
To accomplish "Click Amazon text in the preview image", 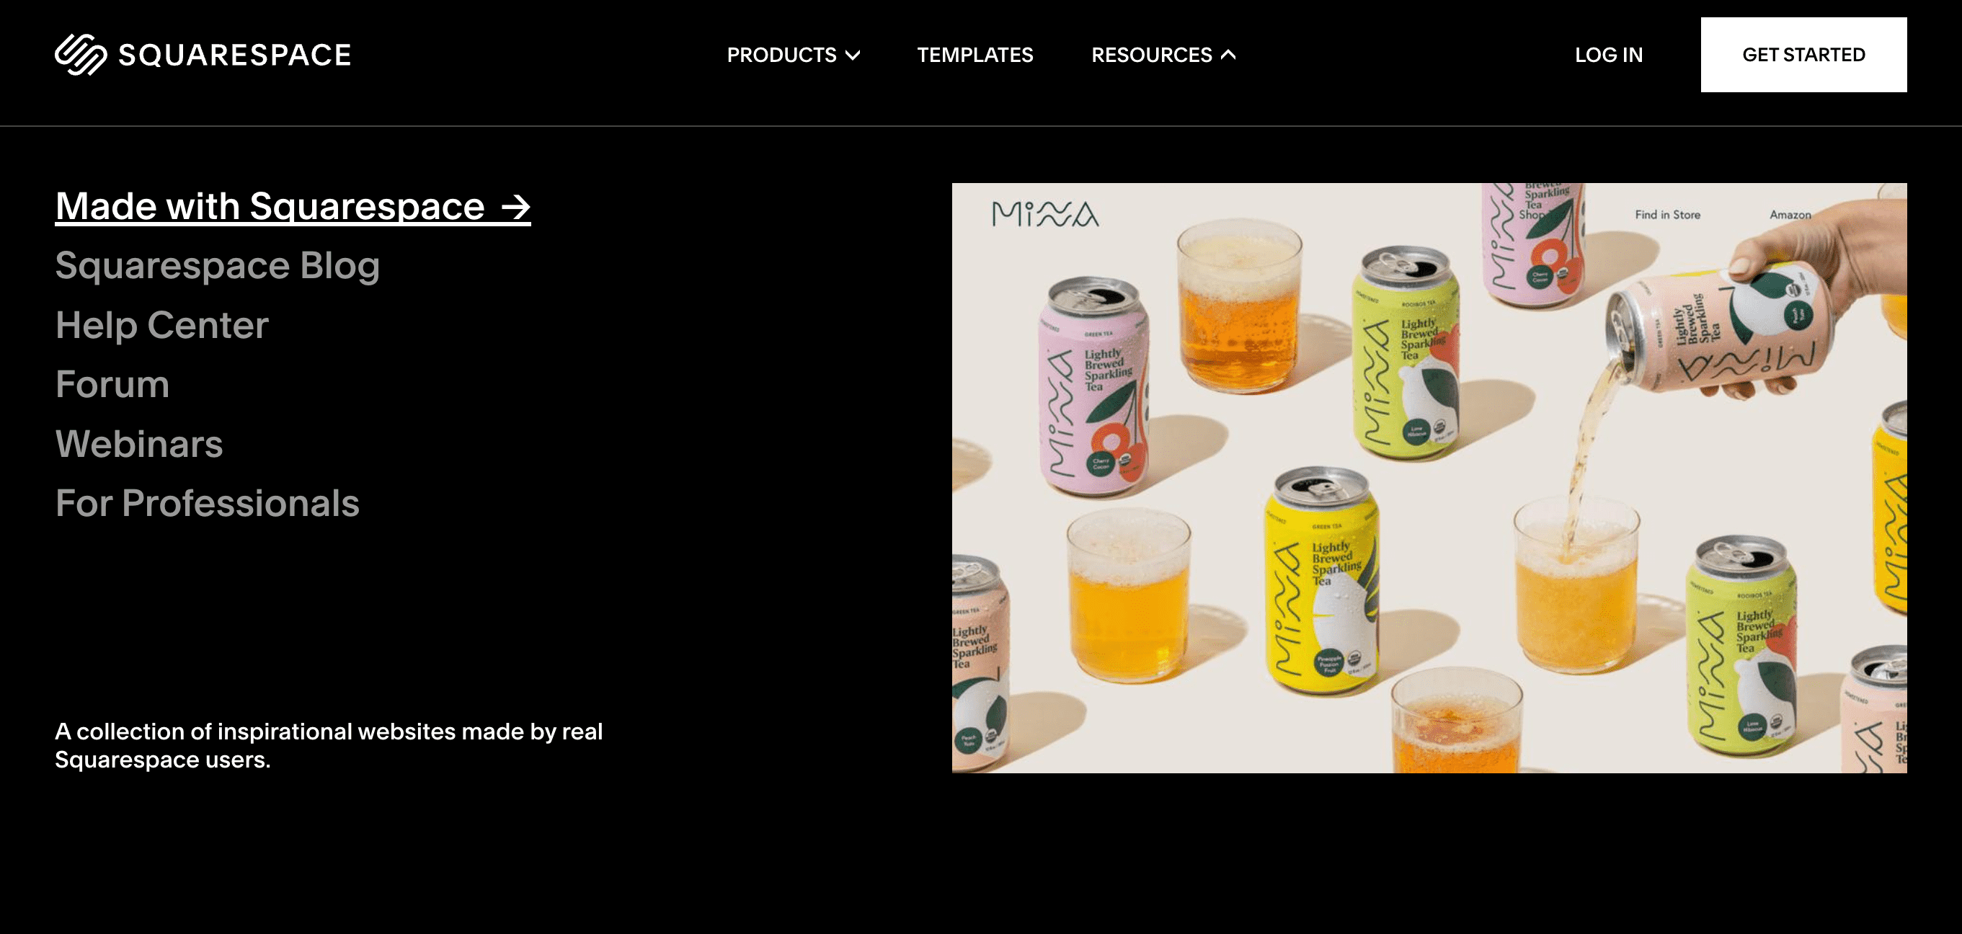I will 1790,215.
